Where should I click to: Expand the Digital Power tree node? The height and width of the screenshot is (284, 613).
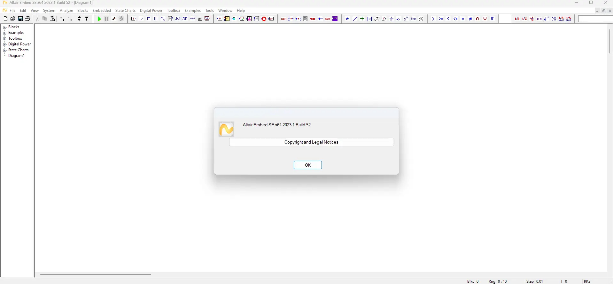point(5,44)
